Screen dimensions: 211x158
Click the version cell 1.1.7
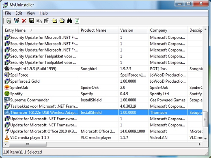click(124, 137)
